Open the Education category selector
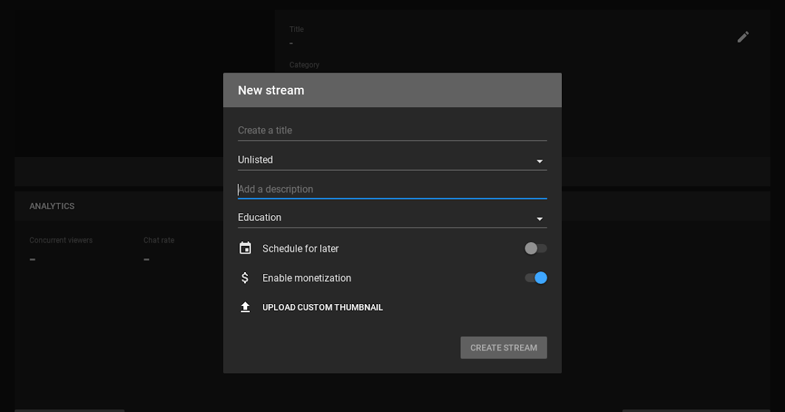The image size is (785, 412). [x=392, y=216]
